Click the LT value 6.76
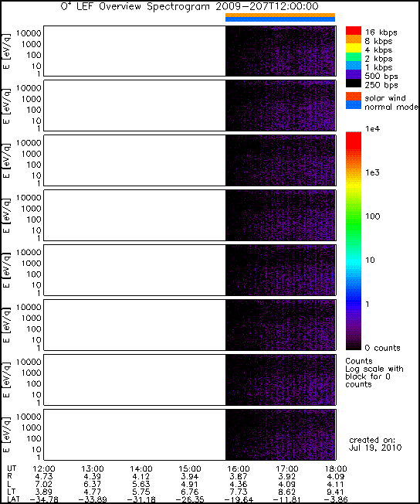 point(190,492)
